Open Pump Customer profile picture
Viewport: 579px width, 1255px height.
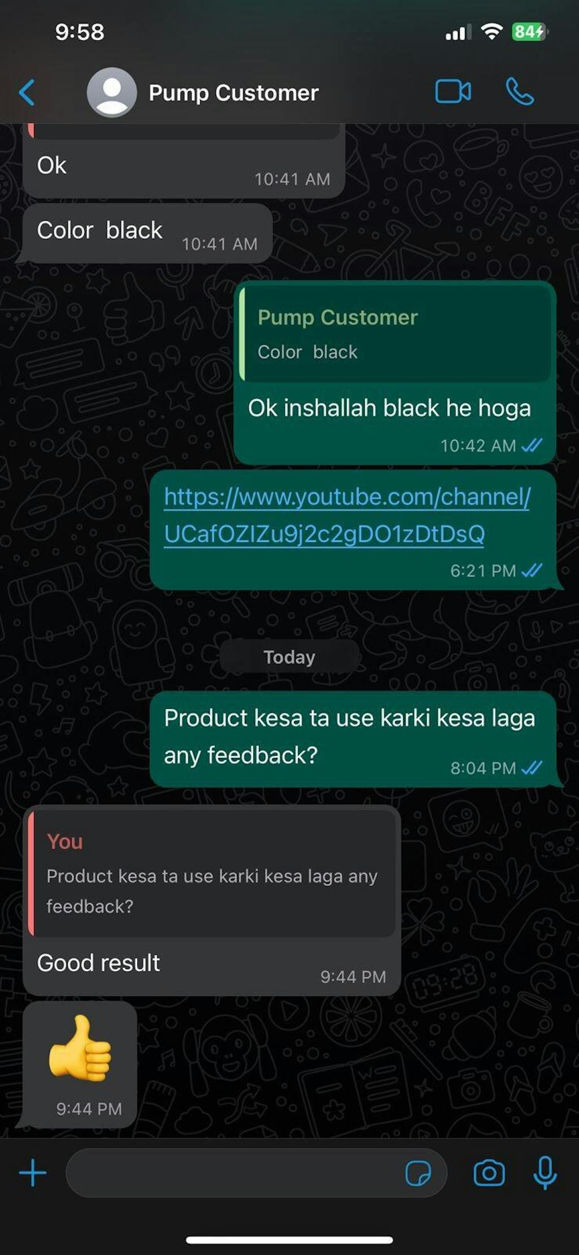(x=111, y=92)
